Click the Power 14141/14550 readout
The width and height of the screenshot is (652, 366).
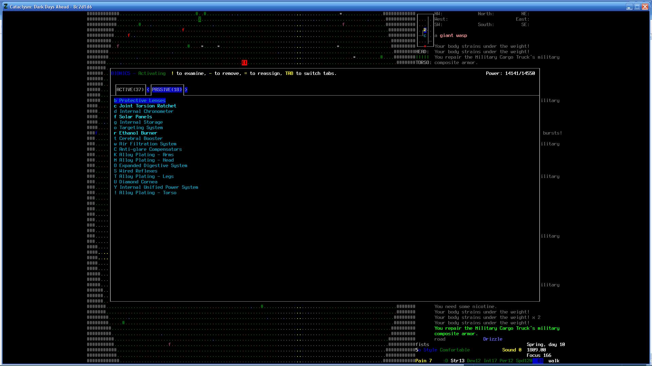[x=510, y=74]
